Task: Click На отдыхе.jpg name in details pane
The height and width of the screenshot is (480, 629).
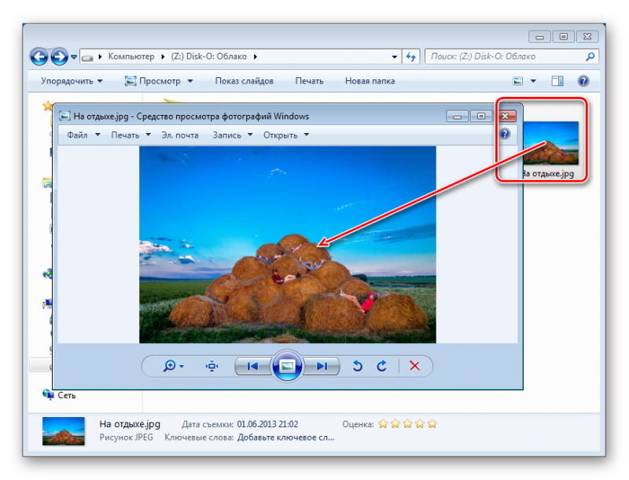Action: tap(130, 424)
